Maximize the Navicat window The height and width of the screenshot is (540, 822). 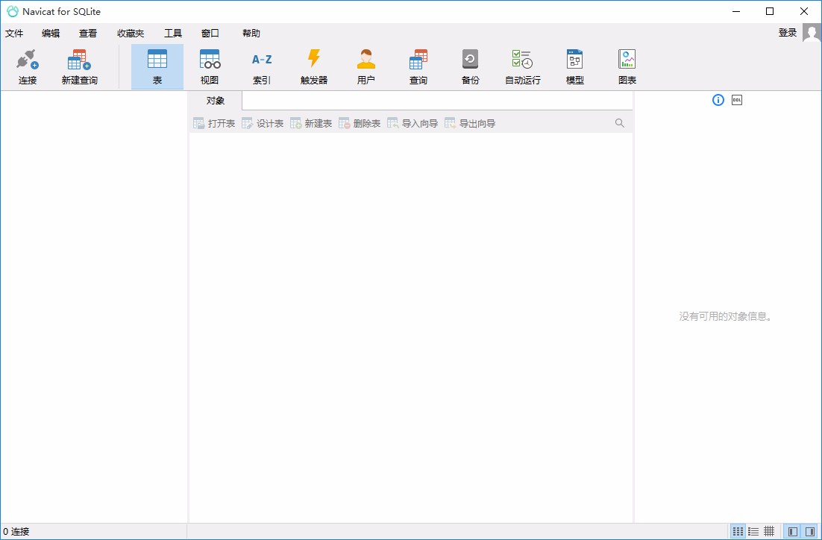pos(770,11)
